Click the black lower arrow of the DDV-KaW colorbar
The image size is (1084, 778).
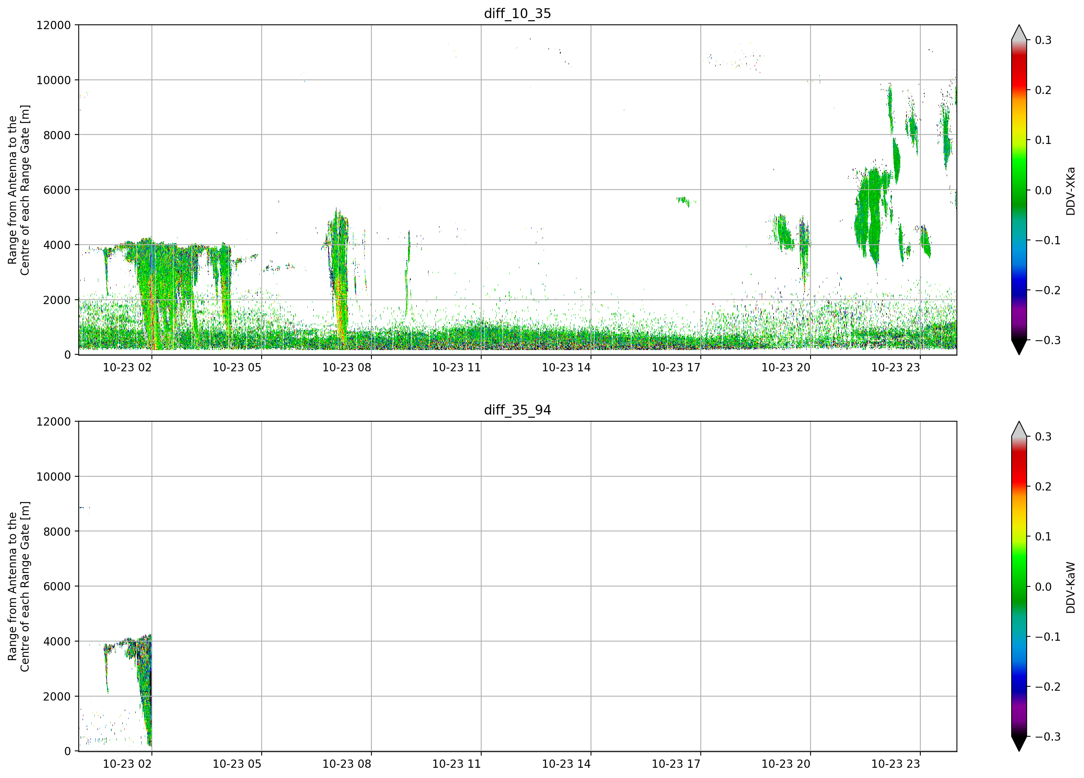pyautogui.click(x=1019, y=744)
